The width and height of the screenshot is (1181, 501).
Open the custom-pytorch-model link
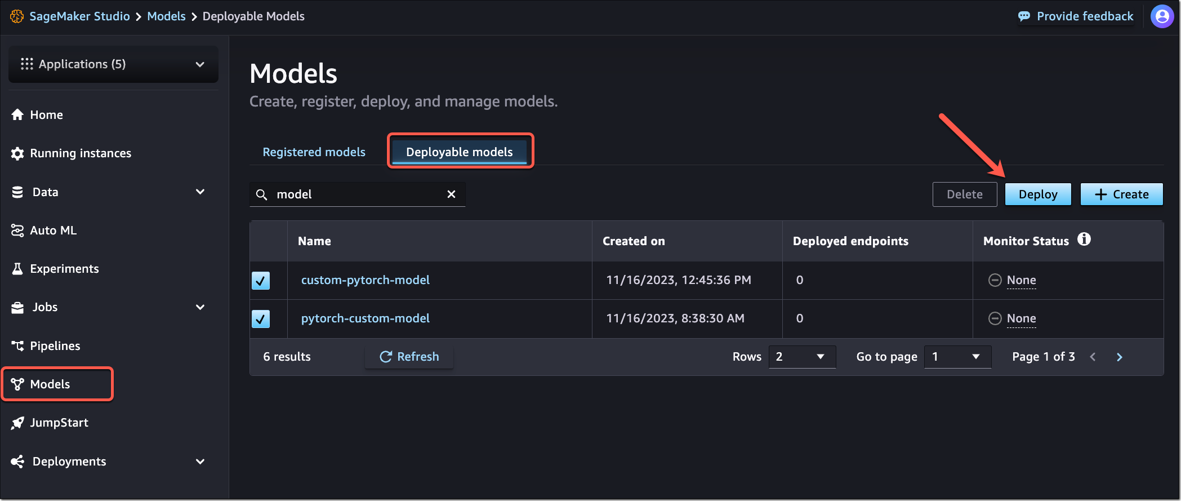click(x=365, y=280)
